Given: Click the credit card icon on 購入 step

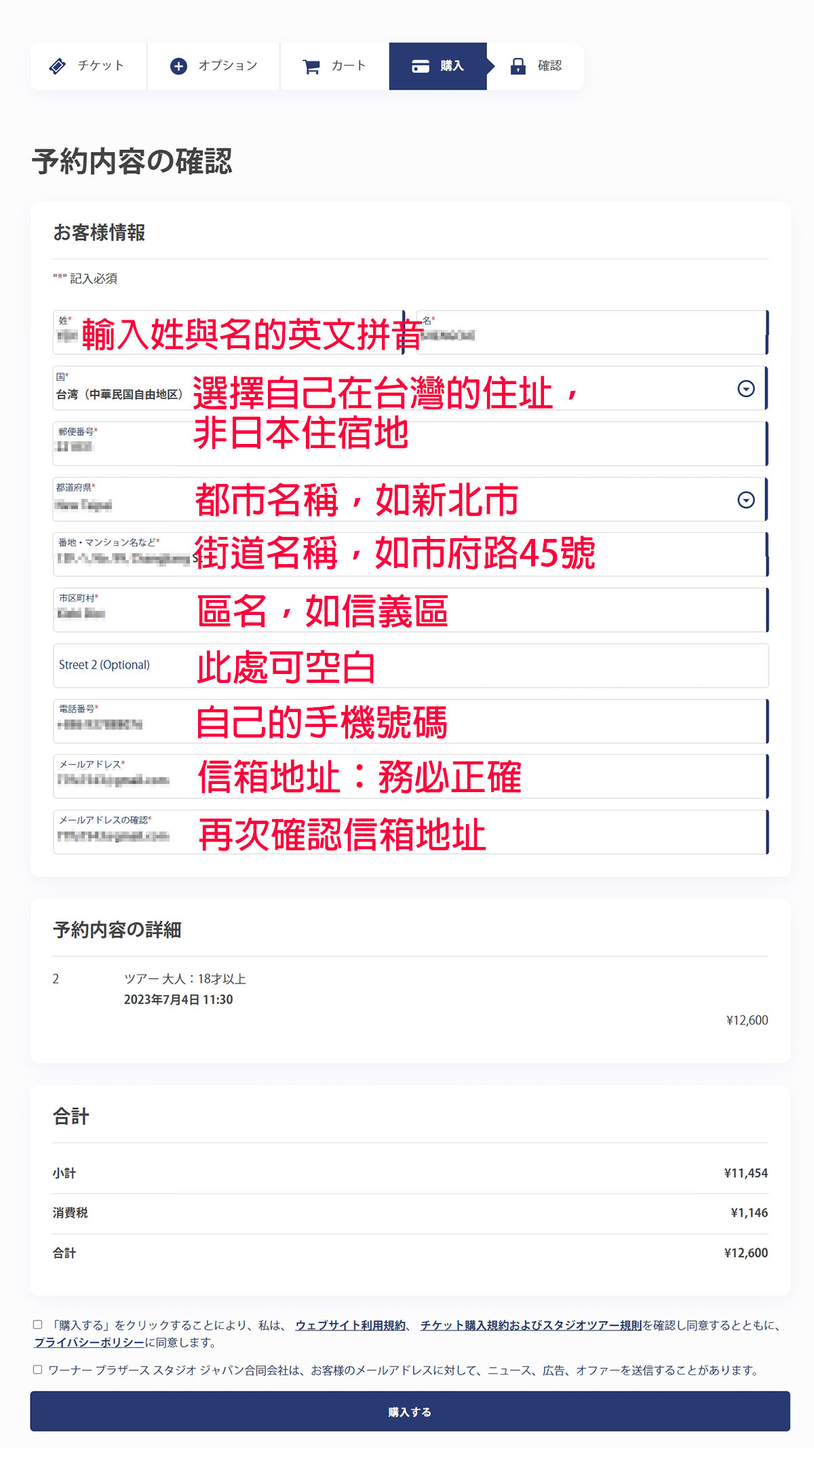Looking at the screenshot, I should 421,66.
